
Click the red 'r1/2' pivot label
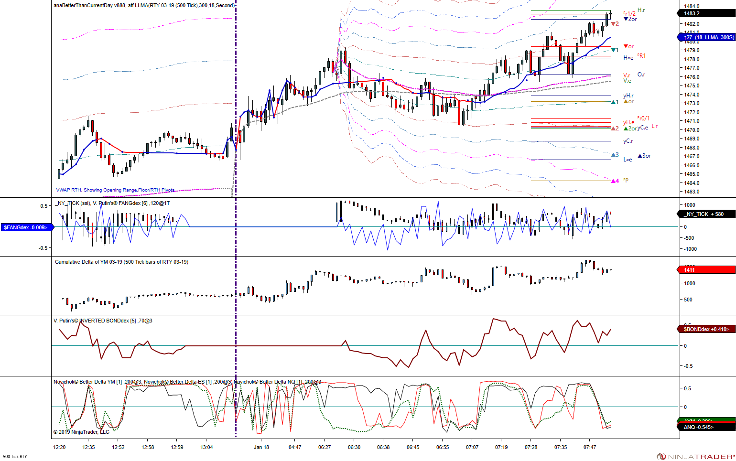(629, 14)
